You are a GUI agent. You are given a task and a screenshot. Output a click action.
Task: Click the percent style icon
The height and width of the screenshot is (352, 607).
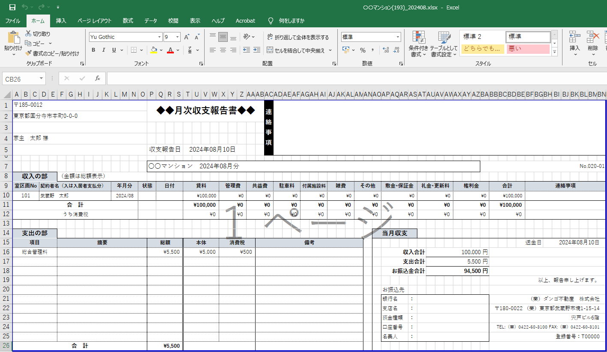point(363,50)
